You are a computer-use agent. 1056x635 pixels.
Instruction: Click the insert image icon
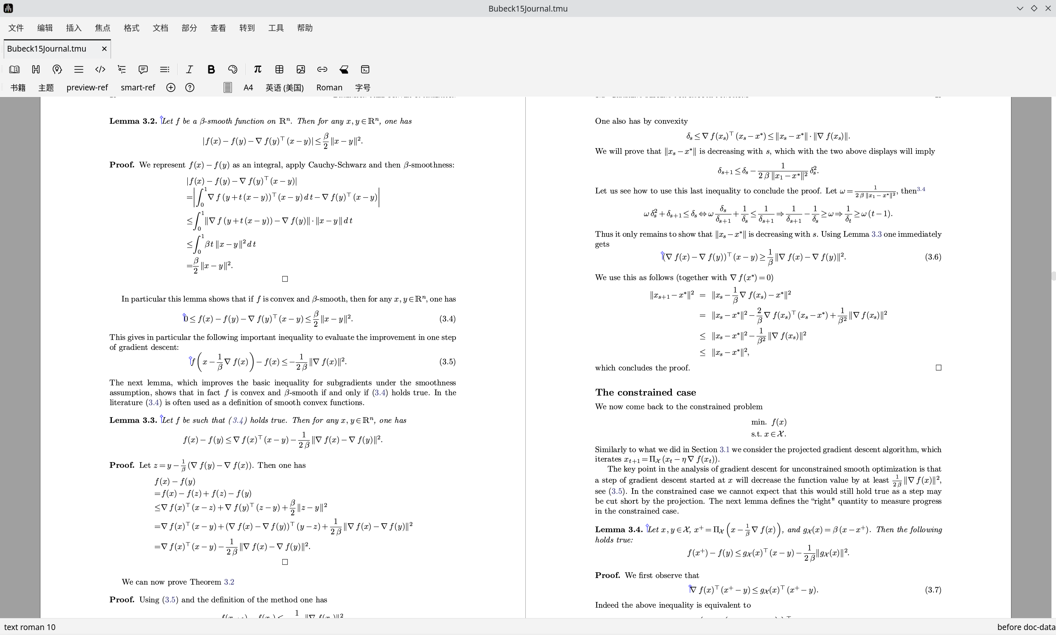(301, 69)
